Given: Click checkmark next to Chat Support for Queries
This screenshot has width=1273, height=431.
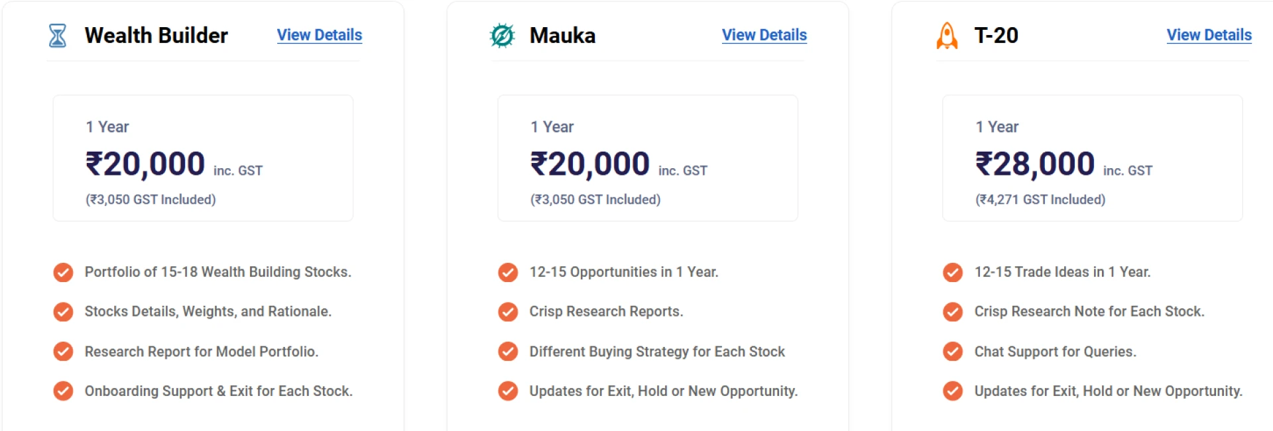Looking at the screenshot, I should pyautogui.click(x=953, y=352).
